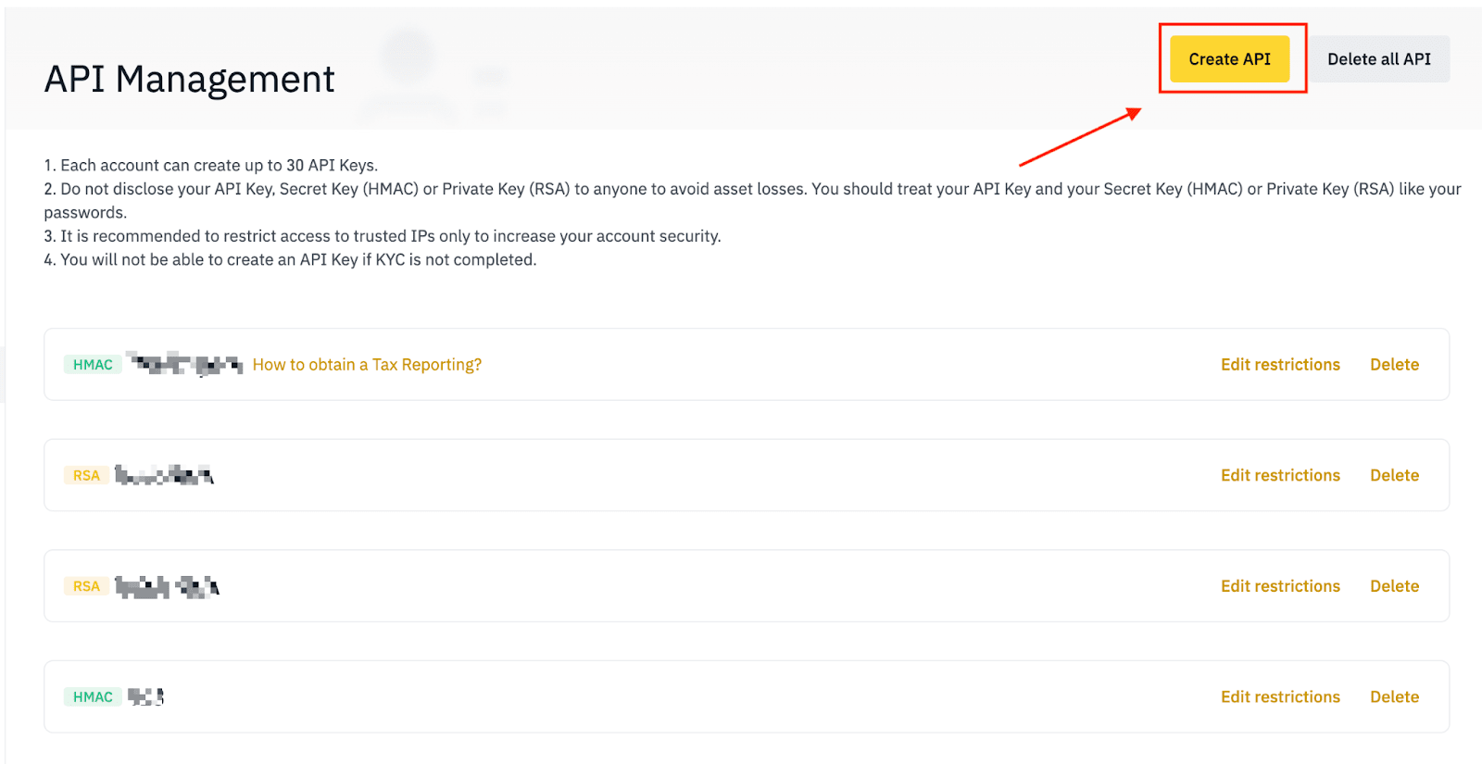Delete the bottom HMAC key
This screenshot has width=1482, height=764.
(1394, 696)
